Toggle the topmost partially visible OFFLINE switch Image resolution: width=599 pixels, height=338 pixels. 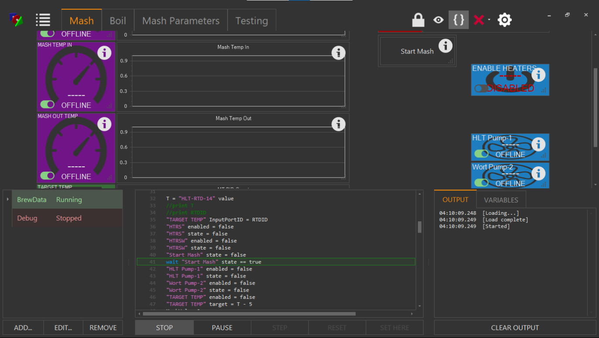click(x=47, y=33)
